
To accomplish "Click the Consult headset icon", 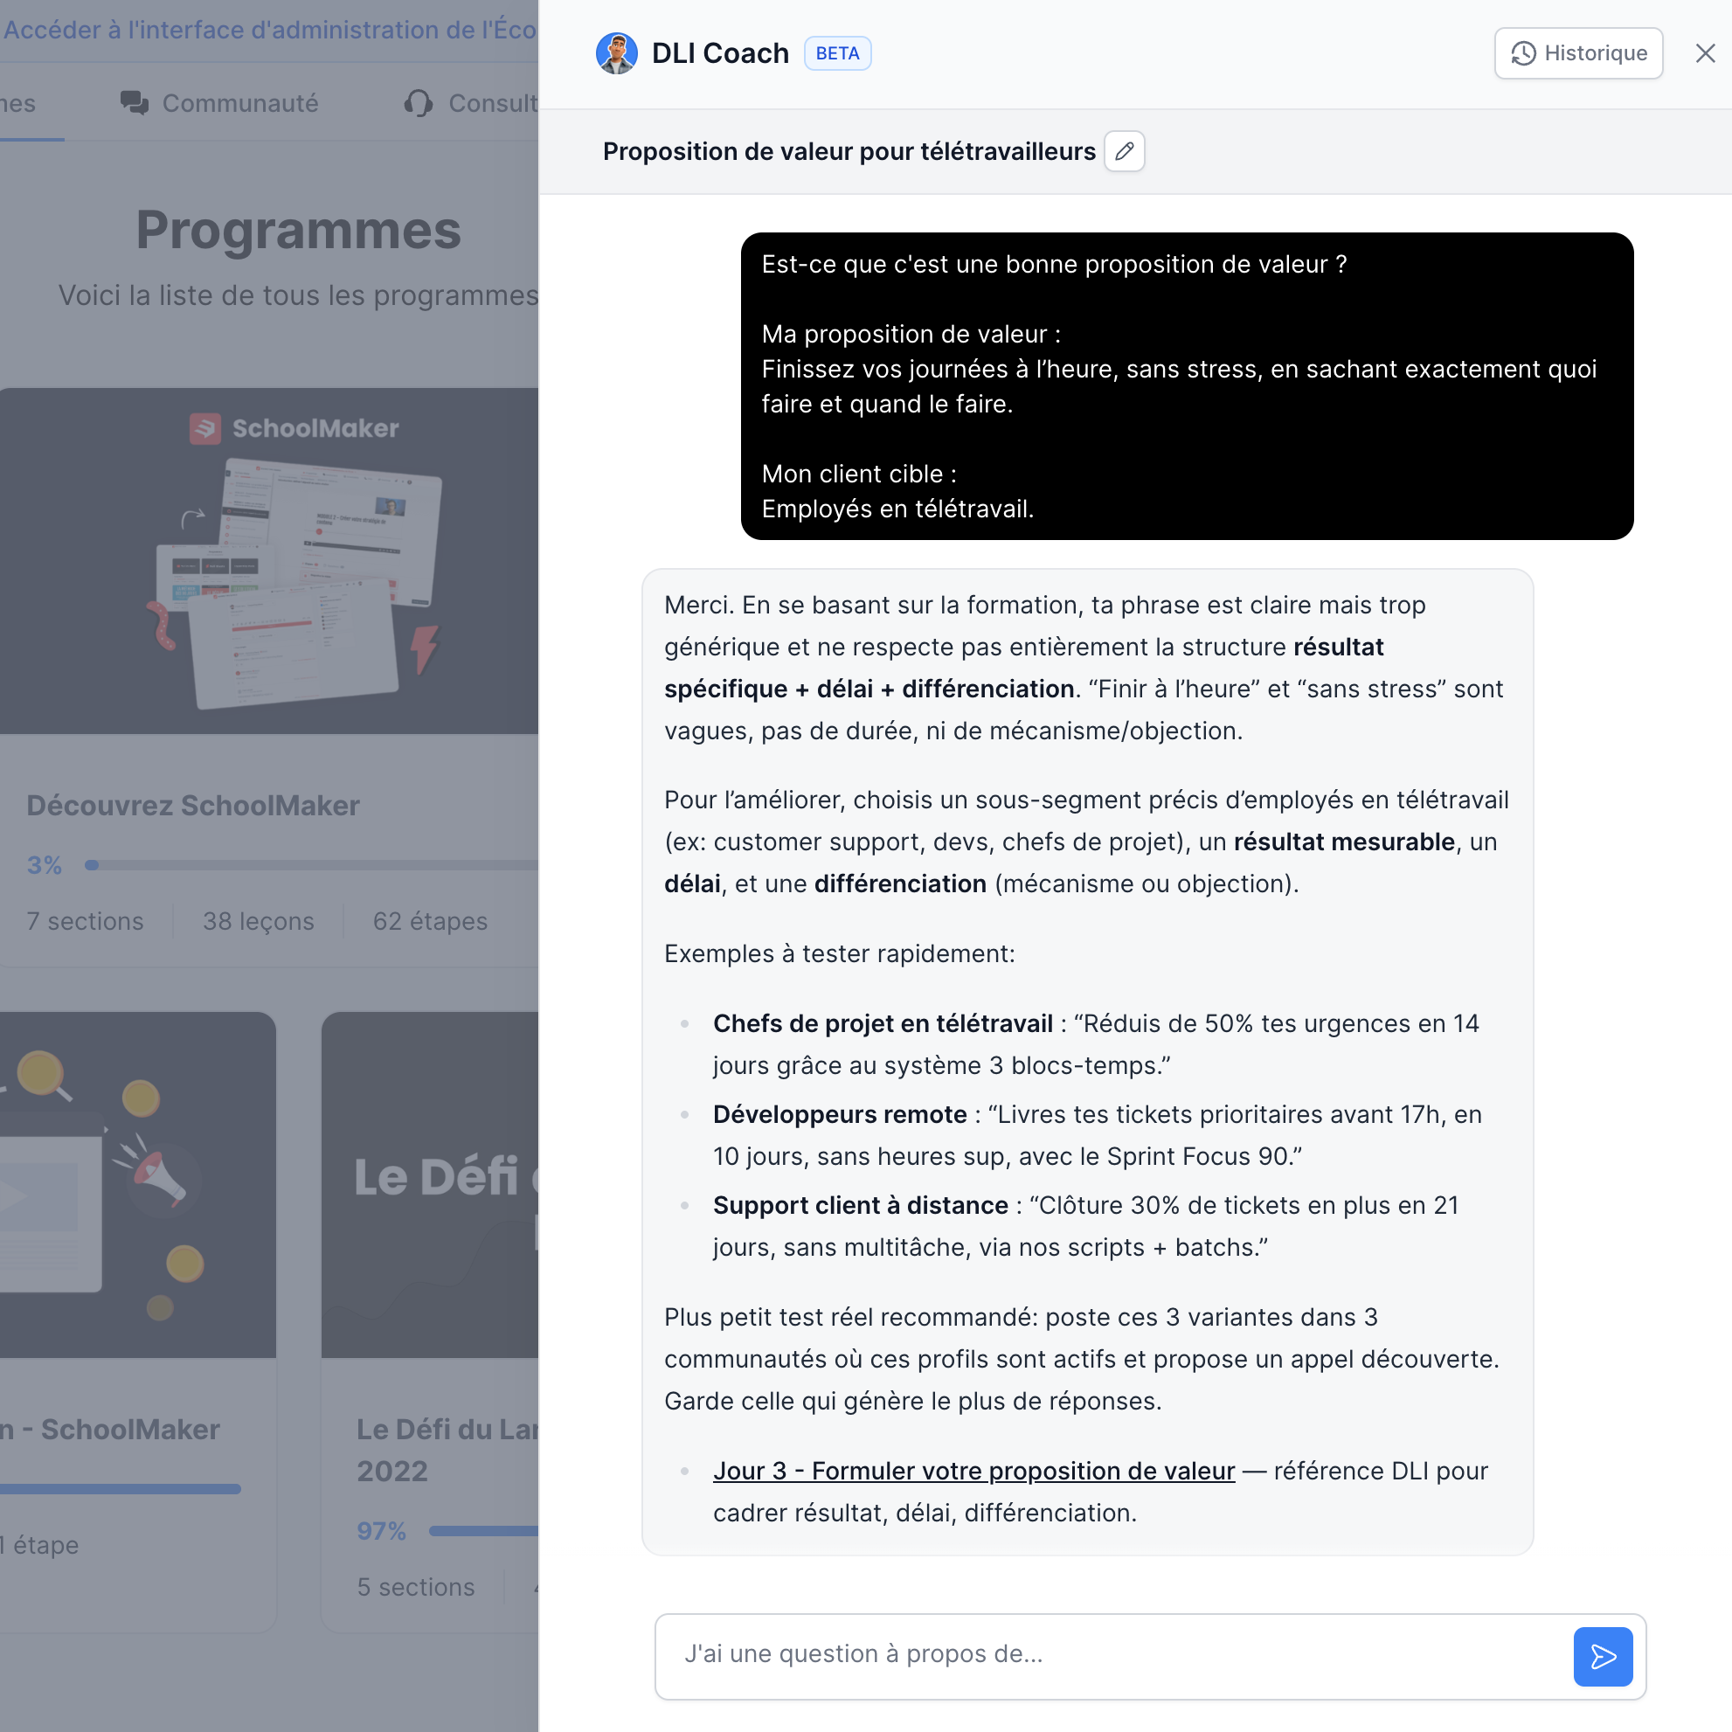I will [x=418, y=103].
